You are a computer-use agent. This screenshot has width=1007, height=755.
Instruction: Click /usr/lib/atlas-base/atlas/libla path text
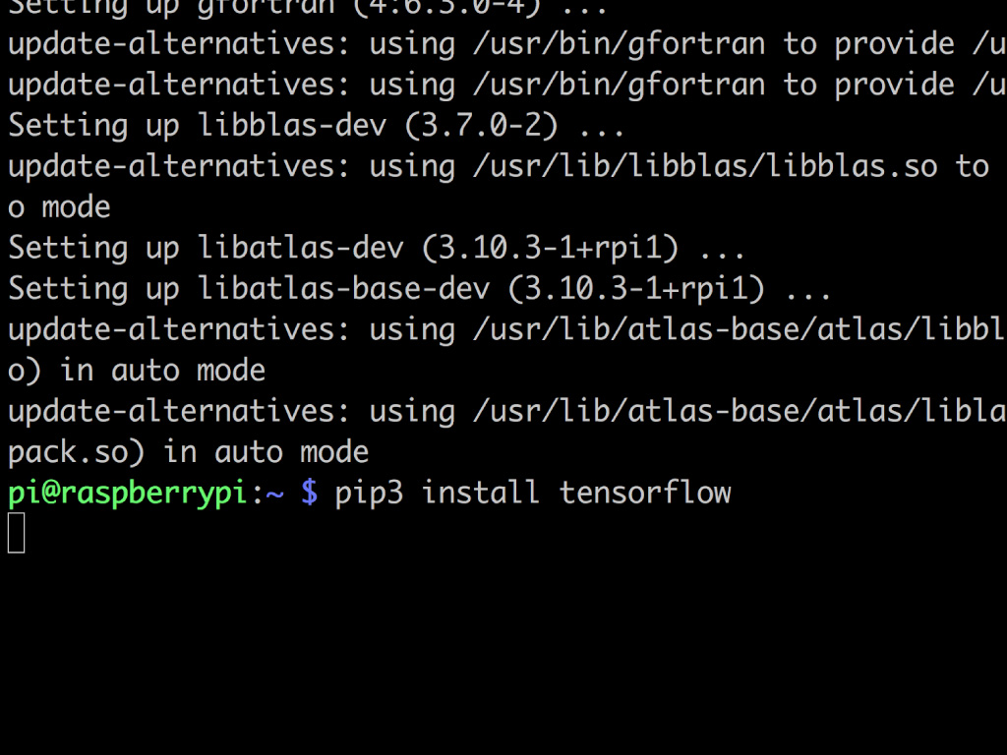click(740, 411)
